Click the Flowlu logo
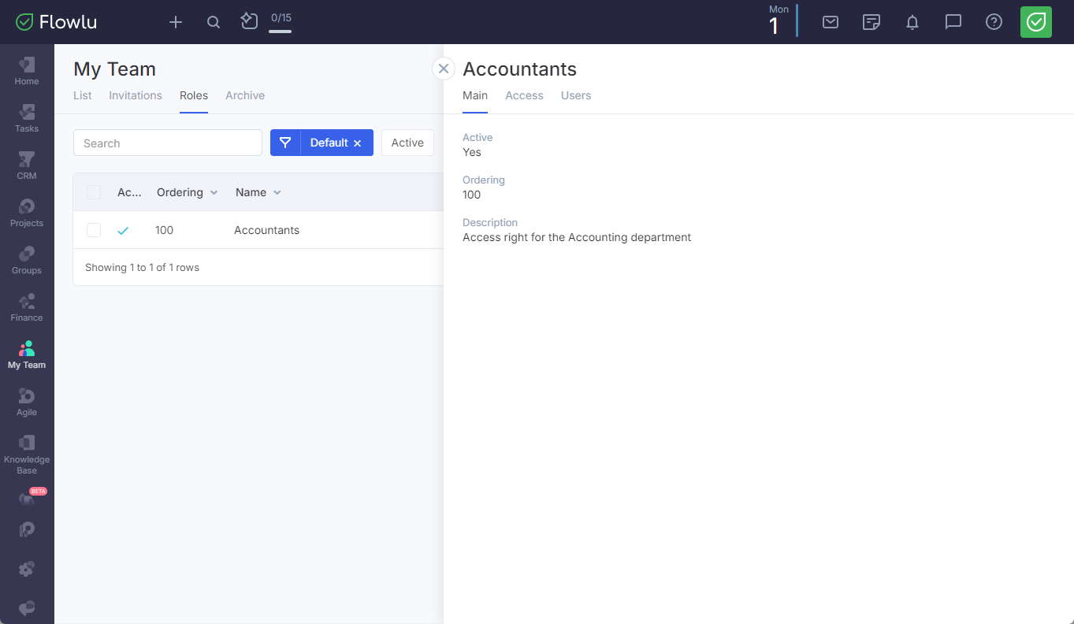The image size is (1074, 624). pyautogui.click(x=56, y=22)
